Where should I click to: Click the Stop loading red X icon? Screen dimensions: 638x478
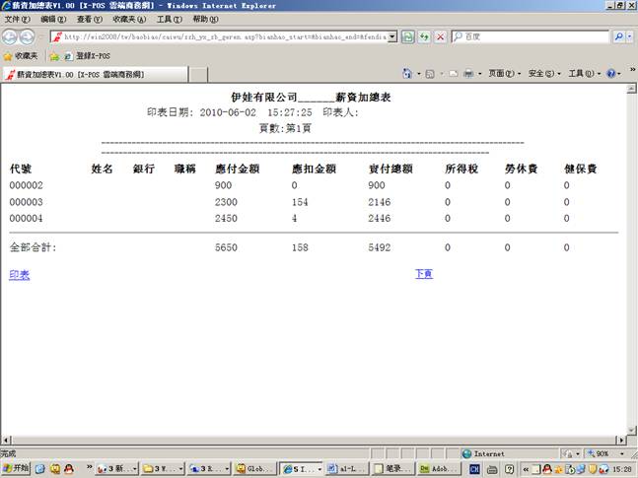(x=440, y=36)
